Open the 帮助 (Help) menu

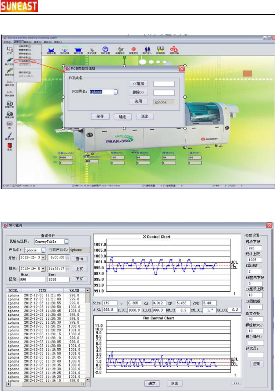click(x=58, y=42)
